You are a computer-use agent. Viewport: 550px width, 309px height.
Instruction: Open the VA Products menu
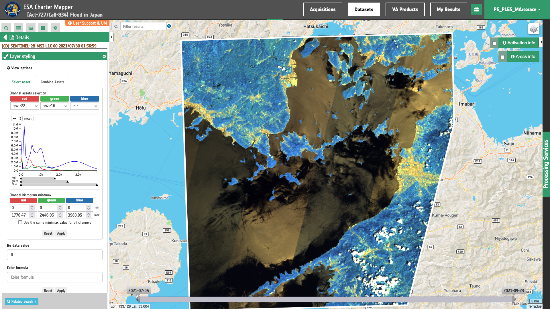405,9
